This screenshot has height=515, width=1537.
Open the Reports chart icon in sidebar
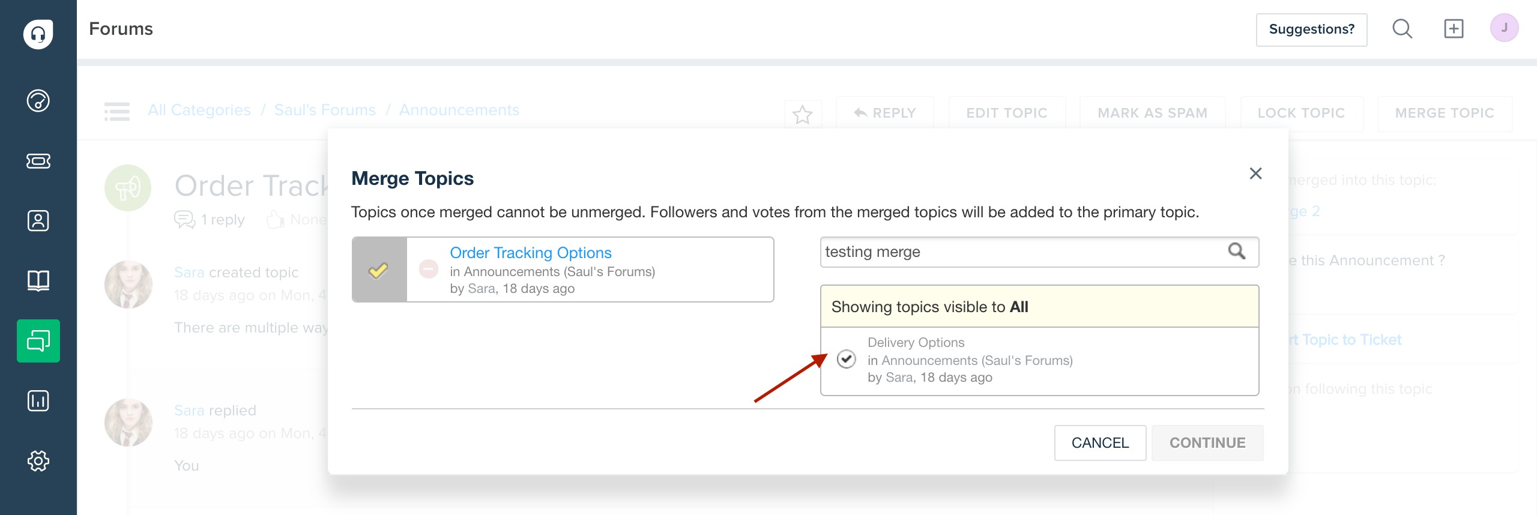click(38, 401)
